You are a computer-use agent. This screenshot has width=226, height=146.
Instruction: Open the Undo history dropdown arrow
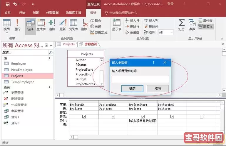[19, 4]
